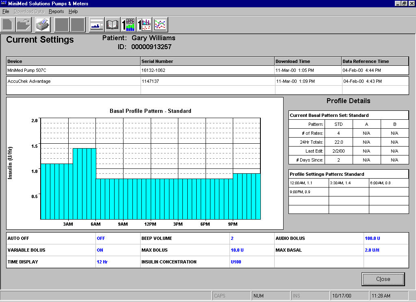416x302 pixels.
Task: Click the printer icon to print
Action: (x=42, y=25)
